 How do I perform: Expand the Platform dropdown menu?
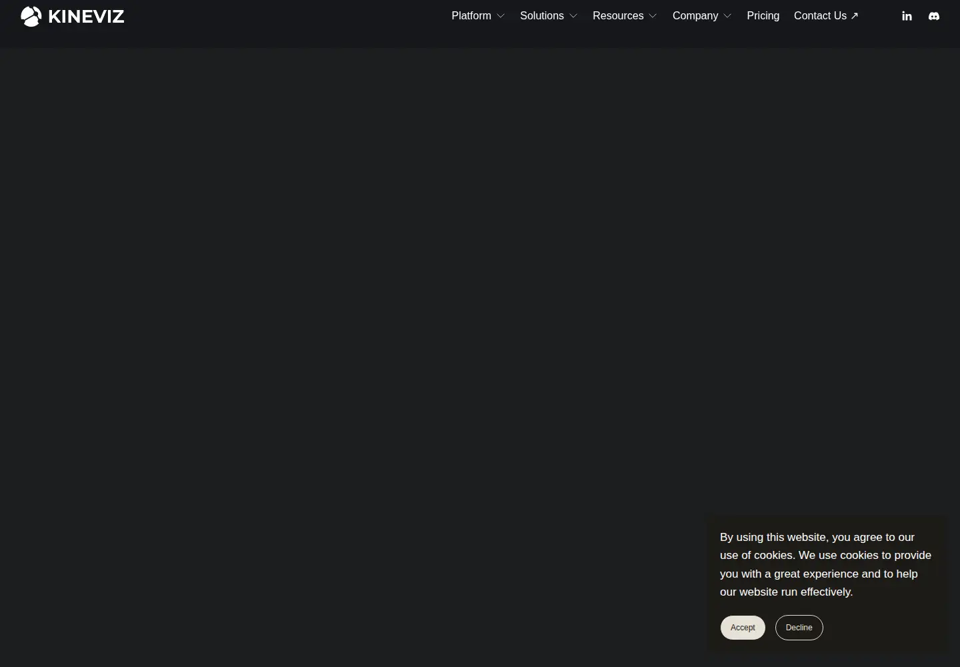(x=478, y=16)
